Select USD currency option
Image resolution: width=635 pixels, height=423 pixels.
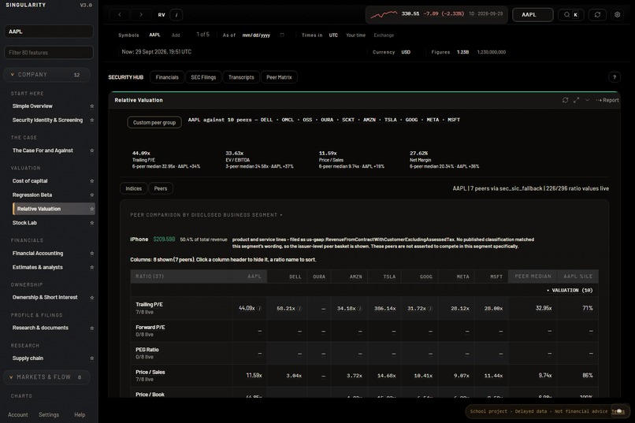tap(406, 52)
